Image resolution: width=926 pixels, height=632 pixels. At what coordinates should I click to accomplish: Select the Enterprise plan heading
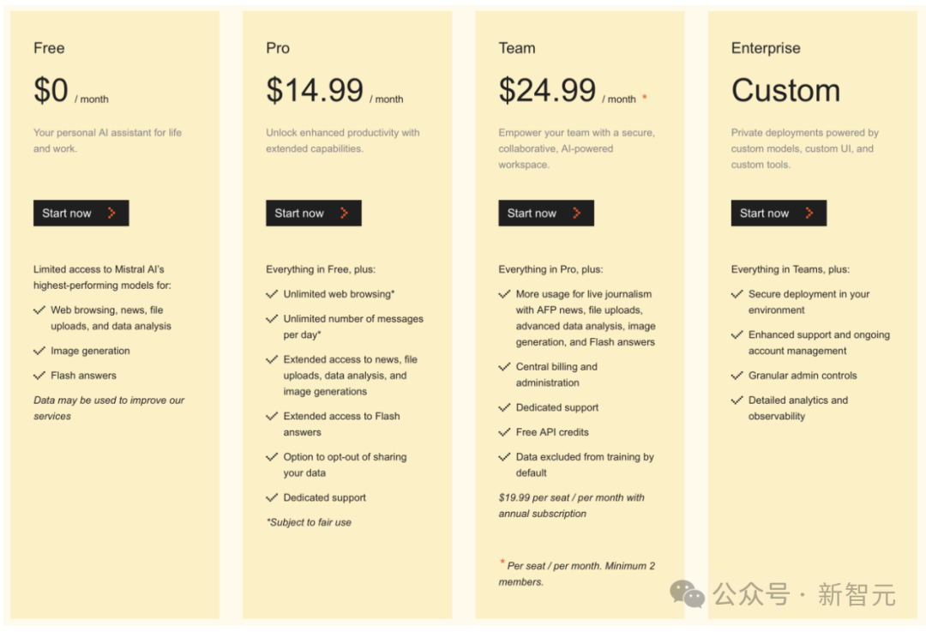click(766, 48)
